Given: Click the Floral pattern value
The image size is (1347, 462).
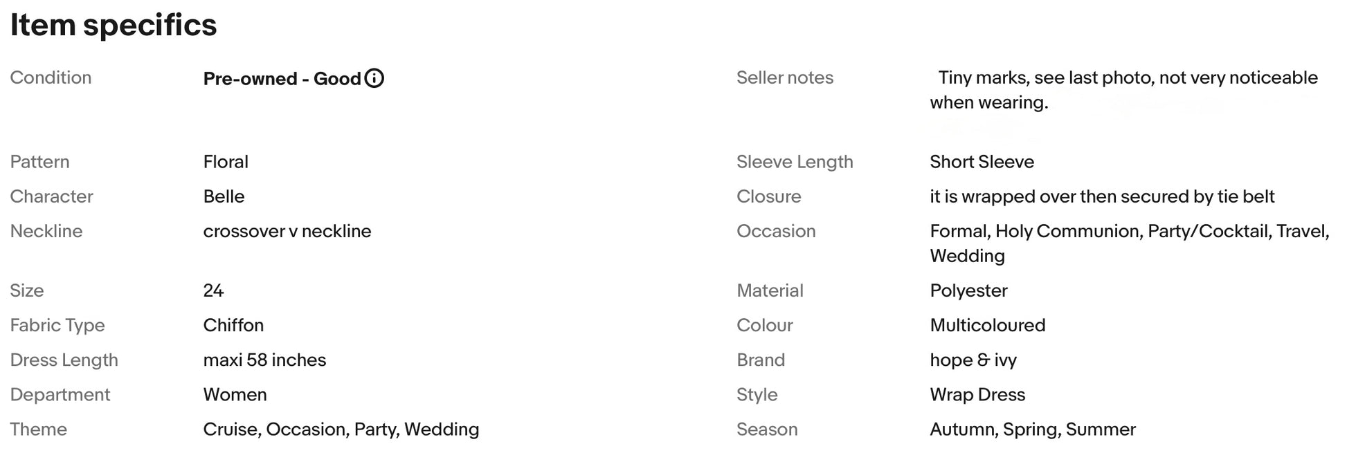Looking at the screenshot, I should pyautogui.click(x=226, y=162).
